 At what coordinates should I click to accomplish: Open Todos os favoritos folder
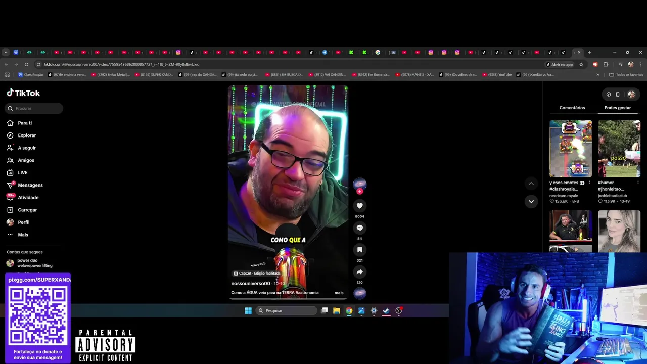[626, 75]
